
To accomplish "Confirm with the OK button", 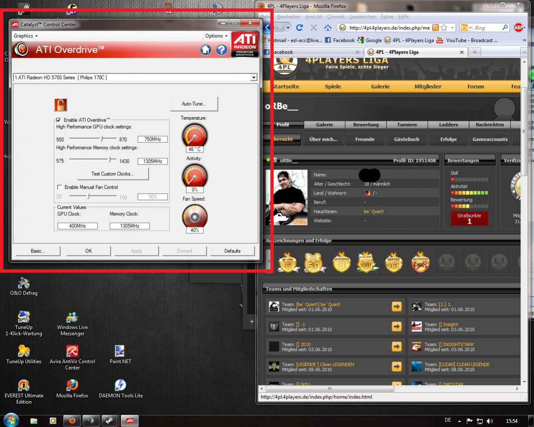I will coord(89,251).
